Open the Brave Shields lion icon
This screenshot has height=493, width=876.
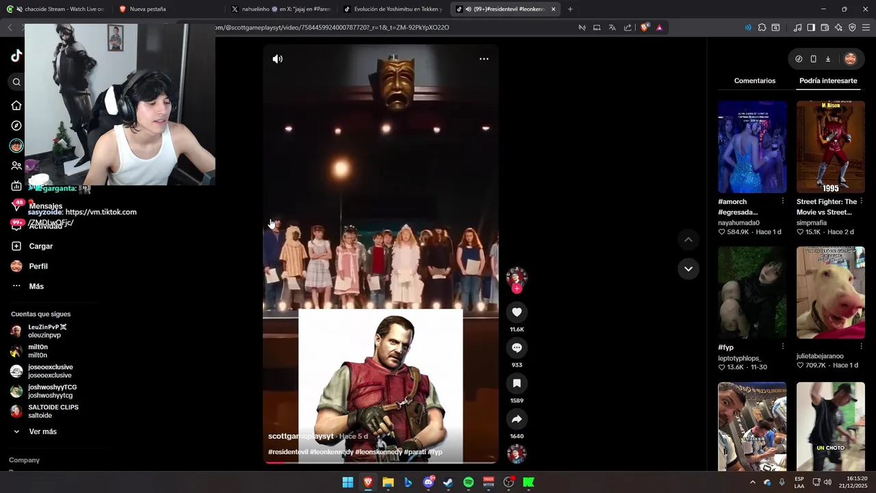(x=645, y=27)
